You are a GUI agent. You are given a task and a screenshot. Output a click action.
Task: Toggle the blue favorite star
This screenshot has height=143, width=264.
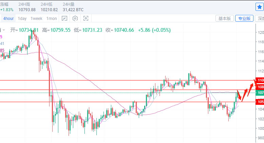click(x=259, y=7)
